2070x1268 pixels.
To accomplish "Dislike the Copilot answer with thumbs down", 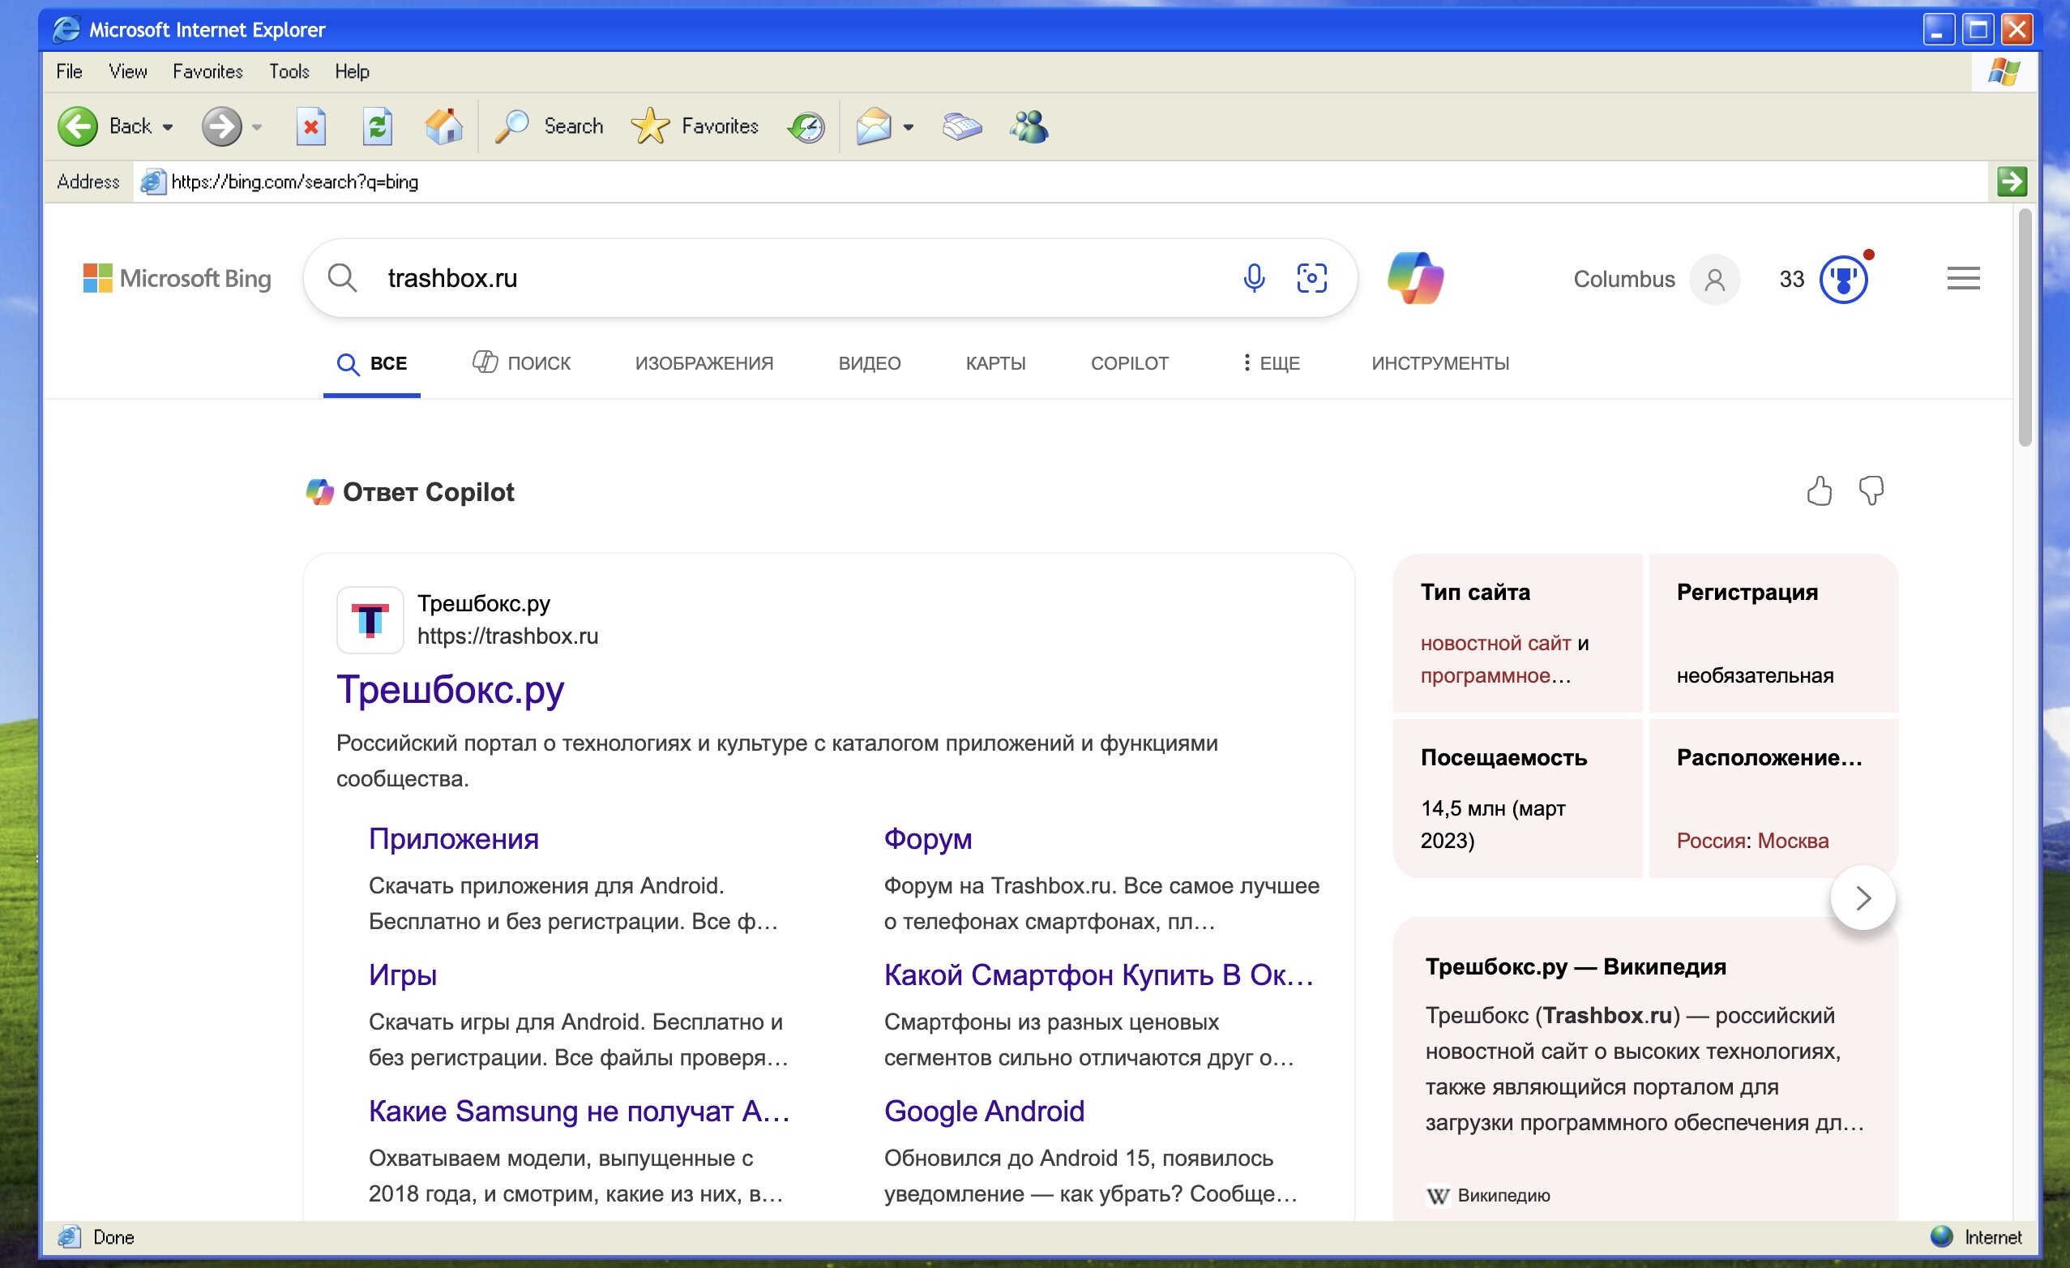I will point(1871,490).
